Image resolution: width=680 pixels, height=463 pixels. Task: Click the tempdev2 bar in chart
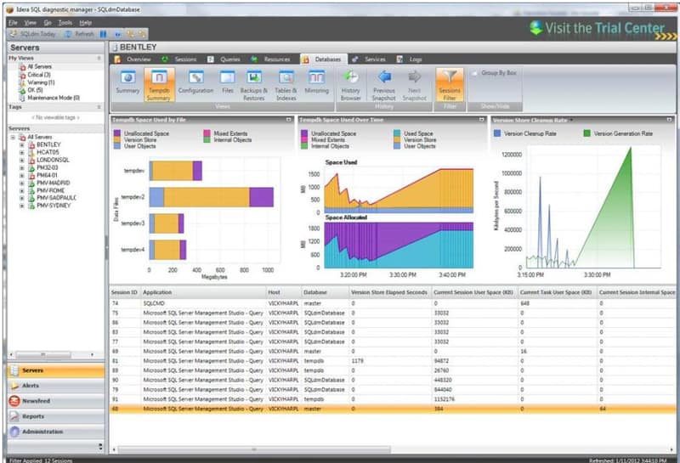pyautogui.click(x=212, y=197)
